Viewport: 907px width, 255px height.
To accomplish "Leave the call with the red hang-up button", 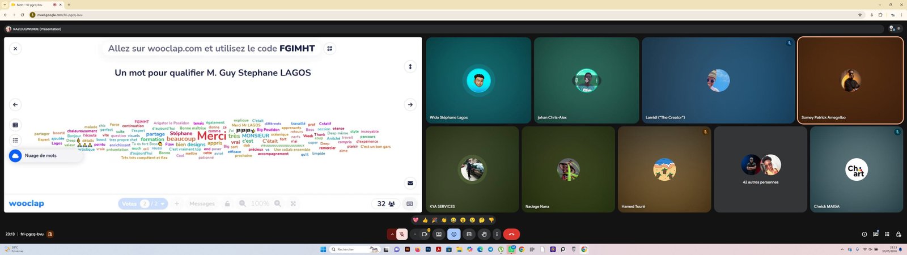I will (511, 234).
